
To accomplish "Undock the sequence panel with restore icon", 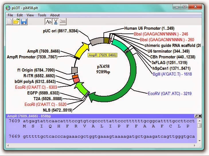I will [196, 116].
